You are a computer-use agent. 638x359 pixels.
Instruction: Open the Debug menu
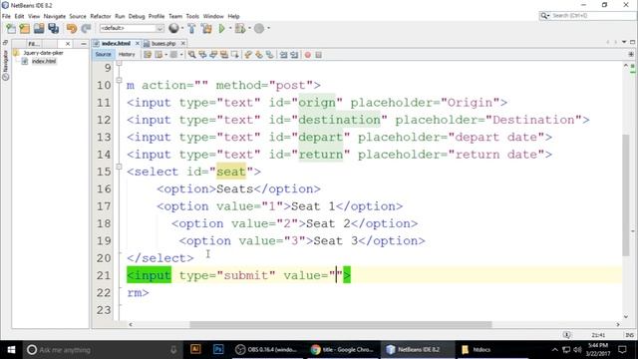137,16
